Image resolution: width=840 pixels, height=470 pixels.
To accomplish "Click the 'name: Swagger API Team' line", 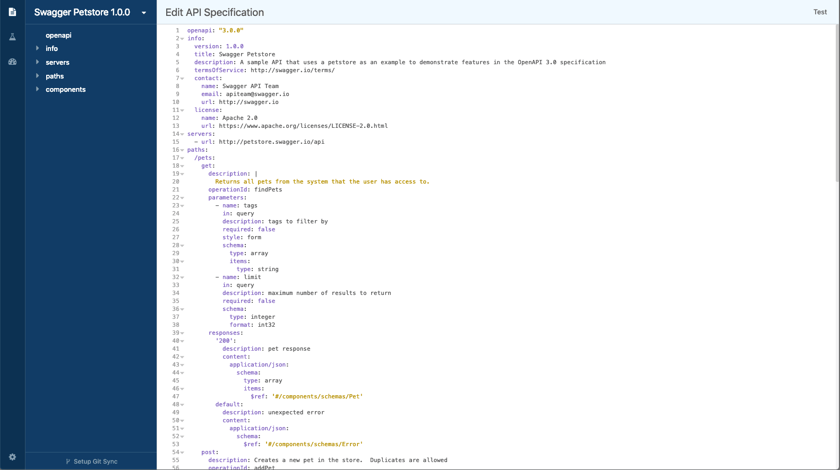I will (x=240, y=86).
